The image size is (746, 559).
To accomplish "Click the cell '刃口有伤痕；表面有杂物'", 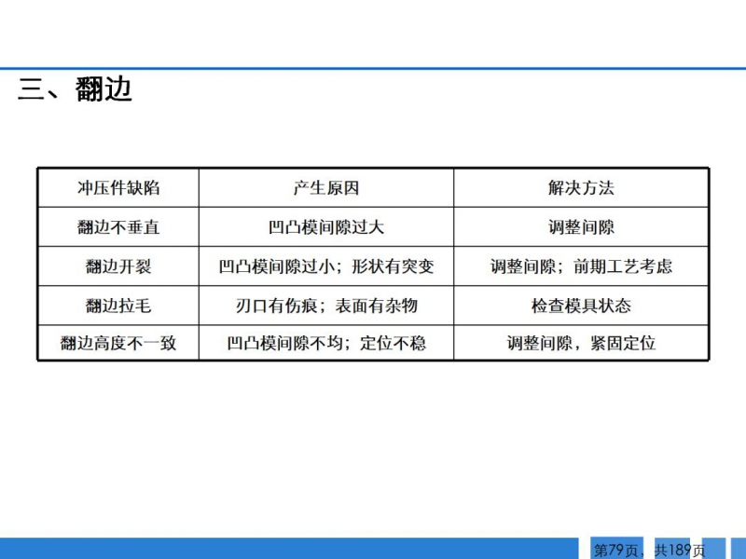I will (325, 306).
